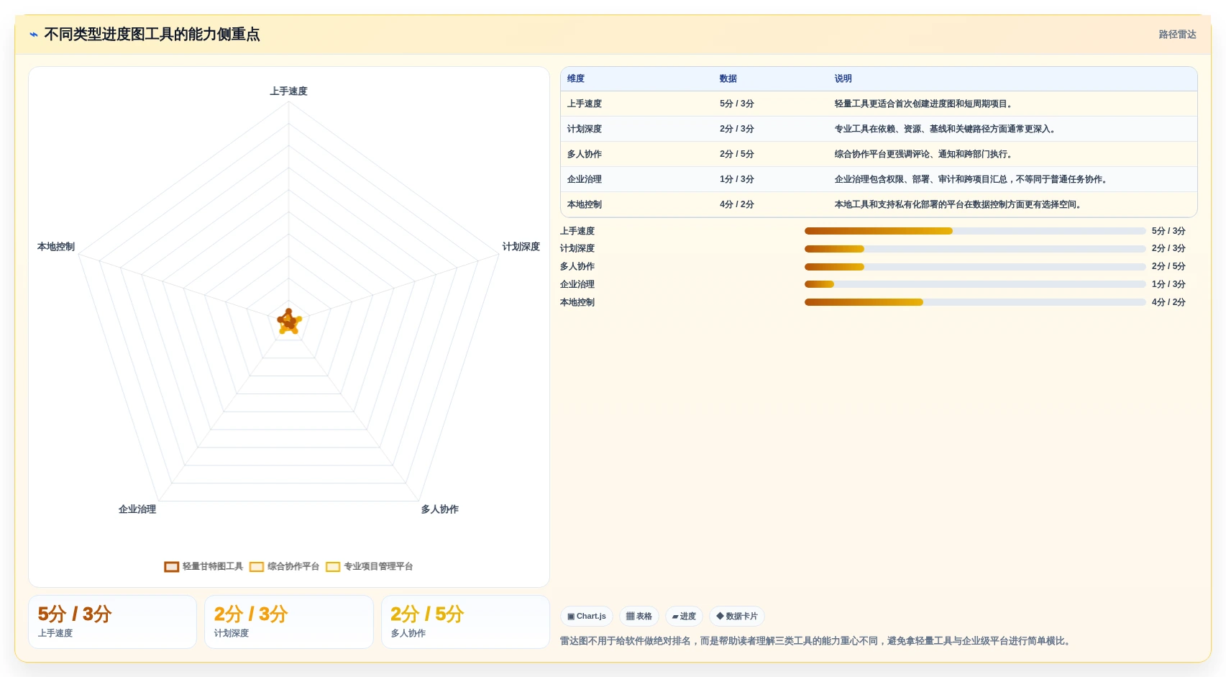This screenshot has width=1226, height=677.
Task: Click the 上手速度 progress bar
Action: pyautogui.click(x=975, y=231)
